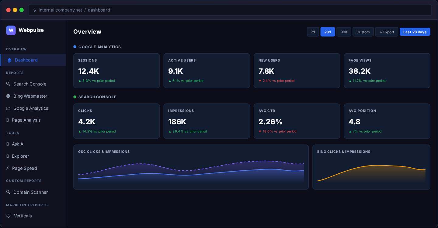Click the green macOS maximize window button
This screenshot has width=438, height=228.
22,10
